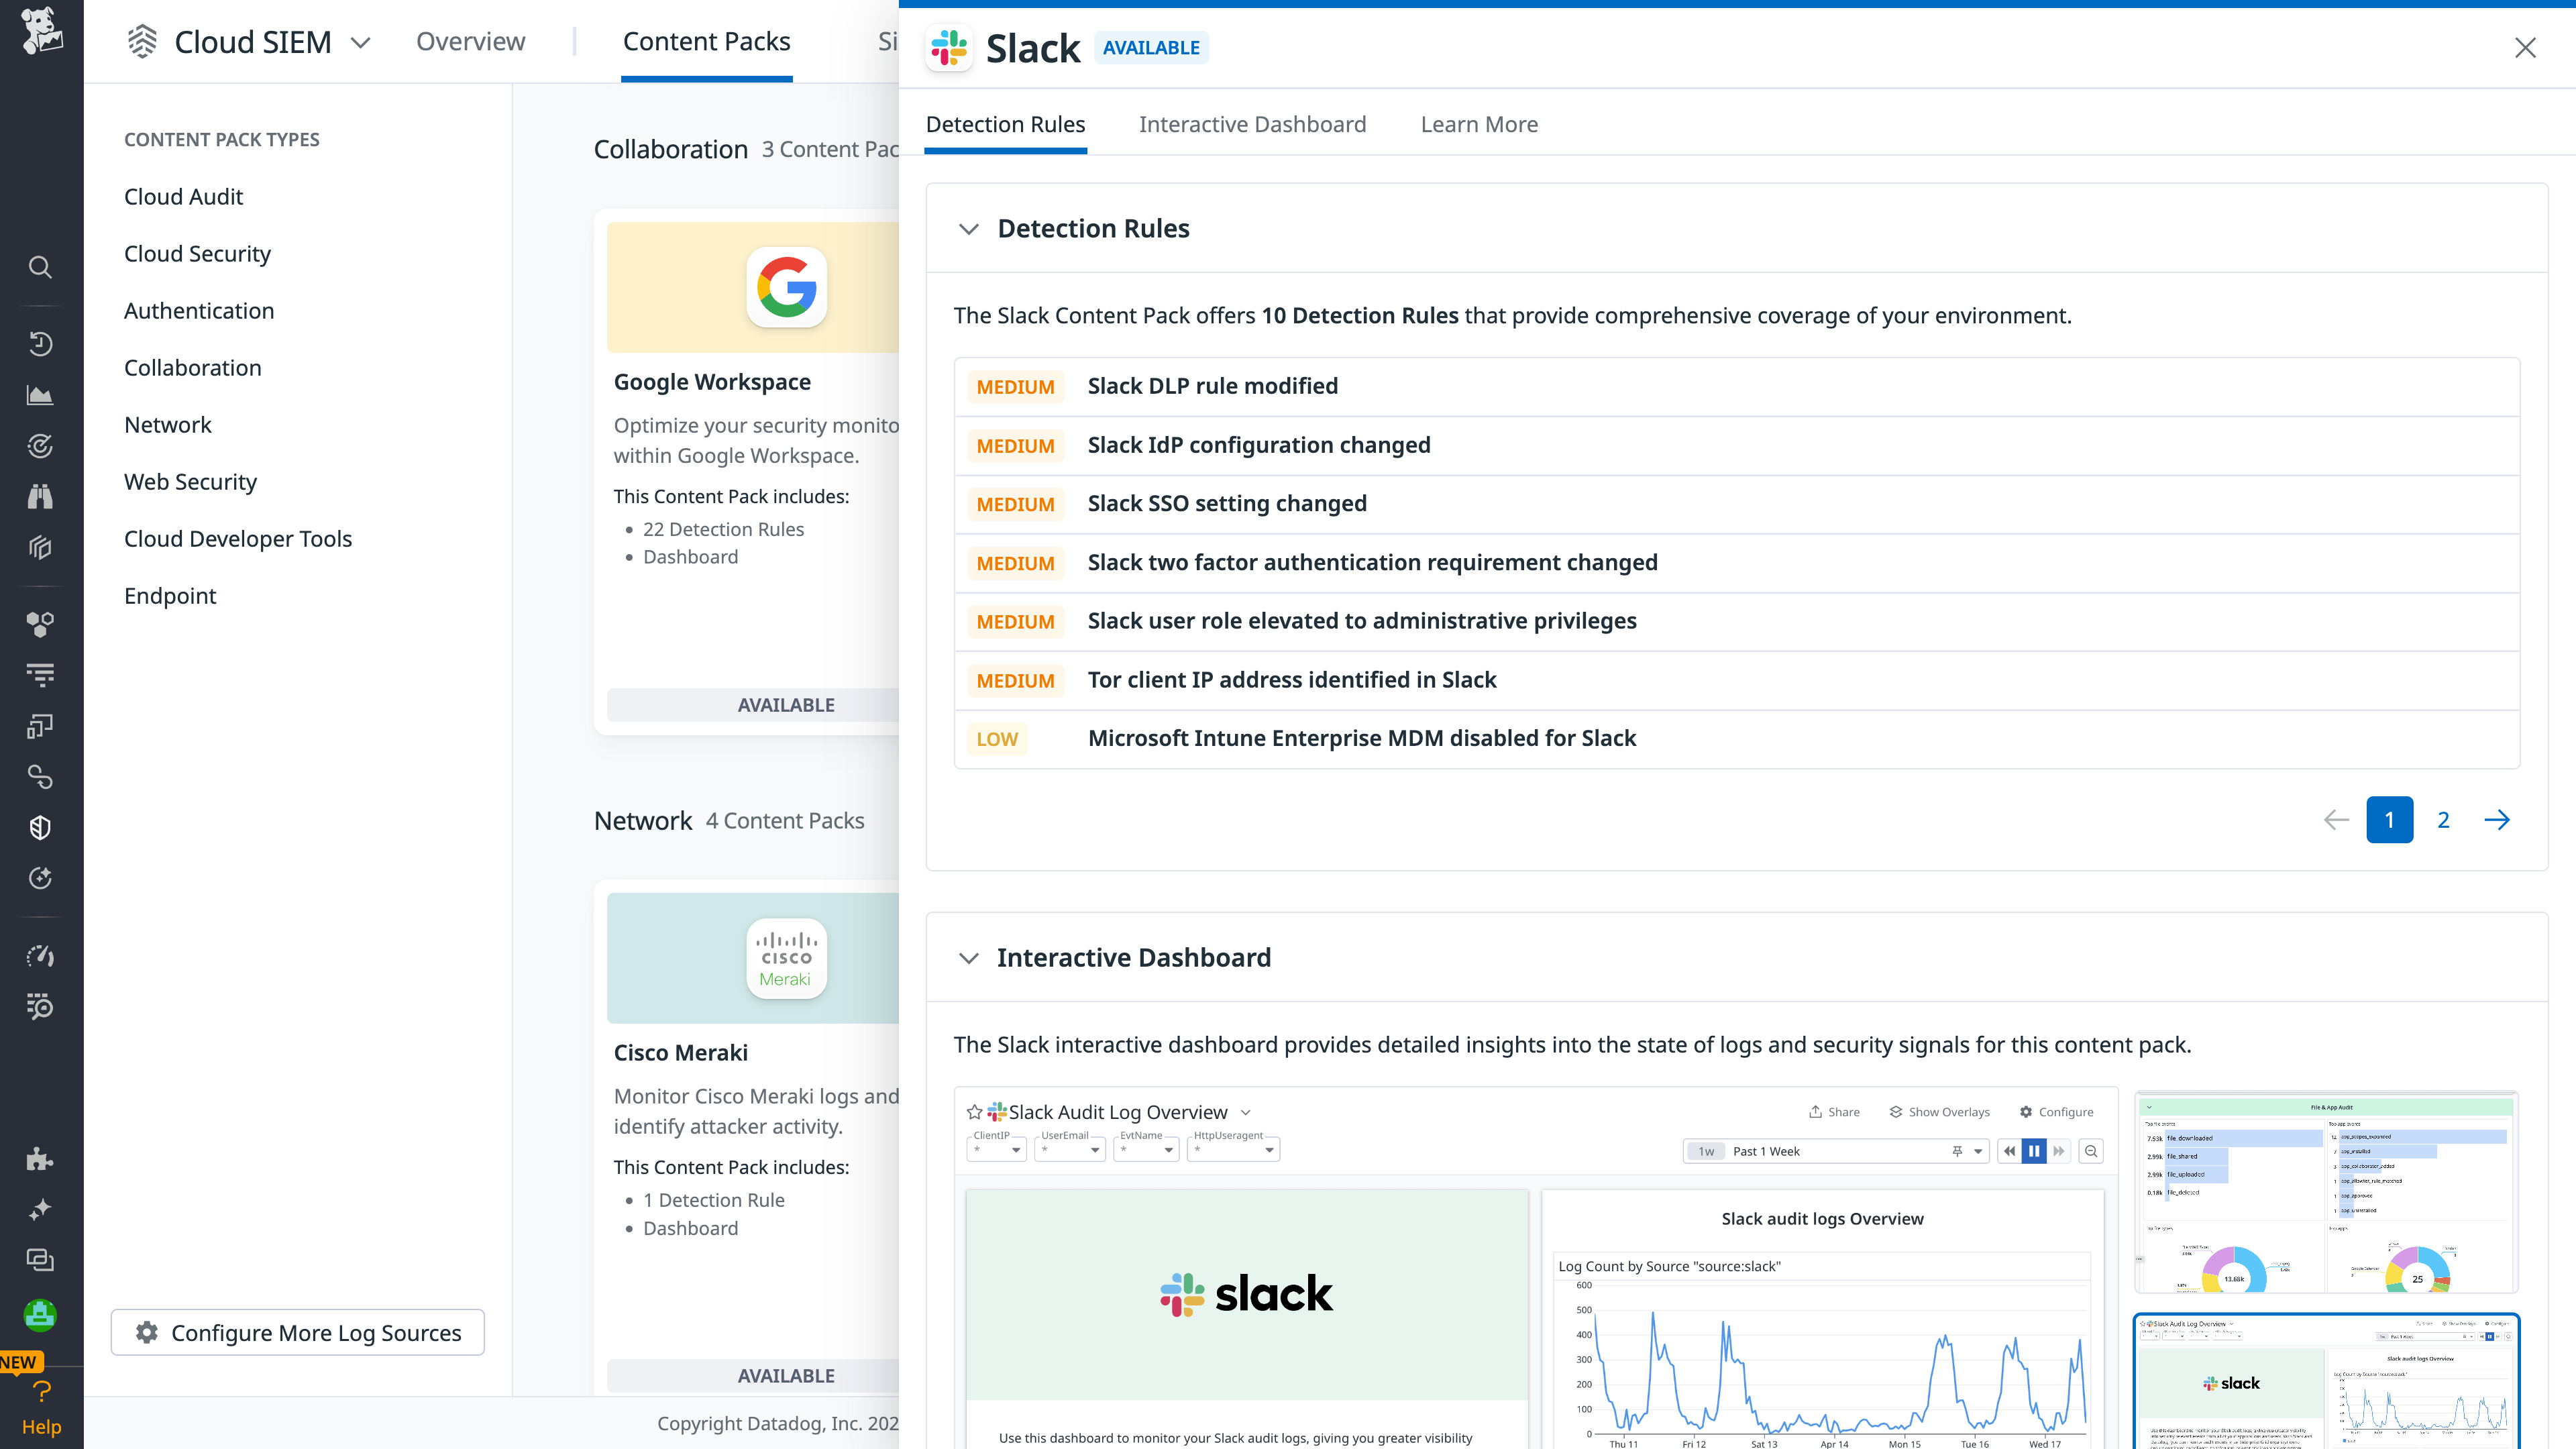Image resolution: width=2576 pixels, height=1449 pixels.
Task: Open the Learn More tab
Action: 1479,124
